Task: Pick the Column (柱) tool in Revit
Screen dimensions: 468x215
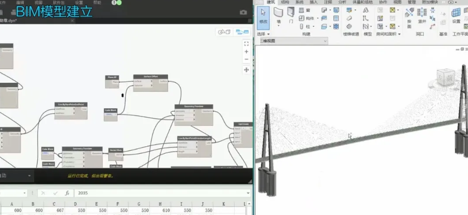Action: 304,27
